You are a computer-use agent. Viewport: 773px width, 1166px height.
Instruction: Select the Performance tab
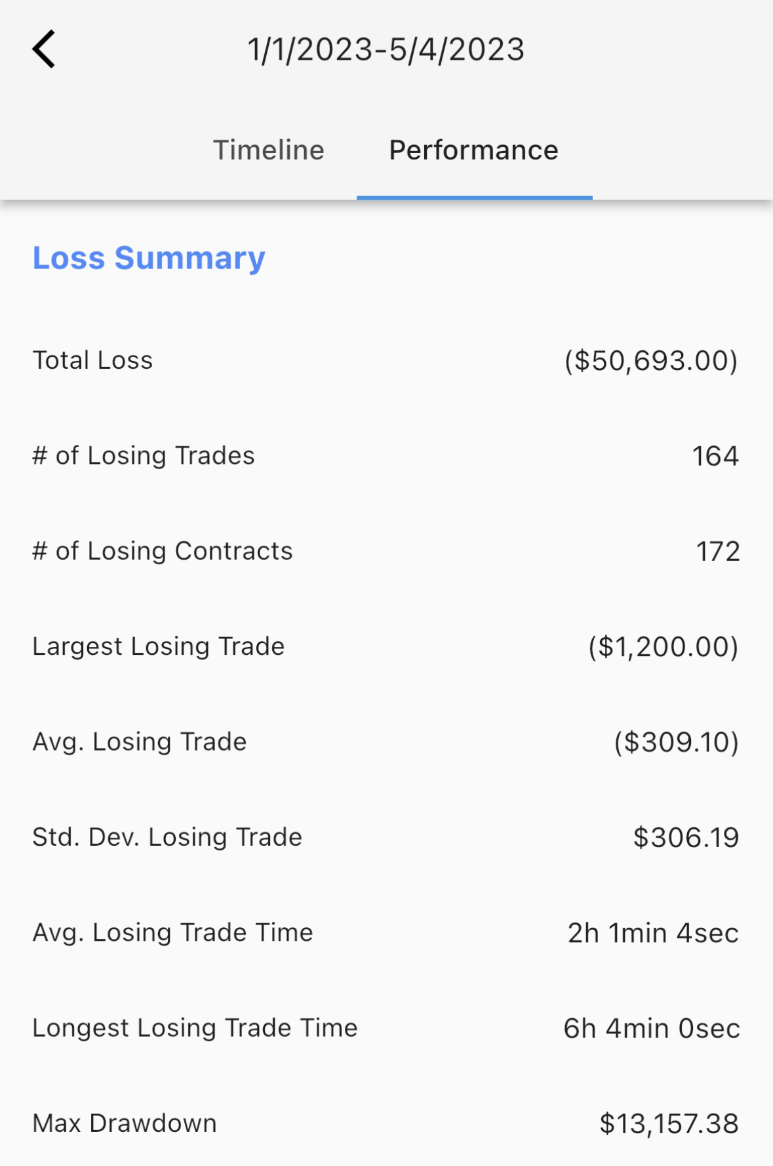tap(474, 150)
